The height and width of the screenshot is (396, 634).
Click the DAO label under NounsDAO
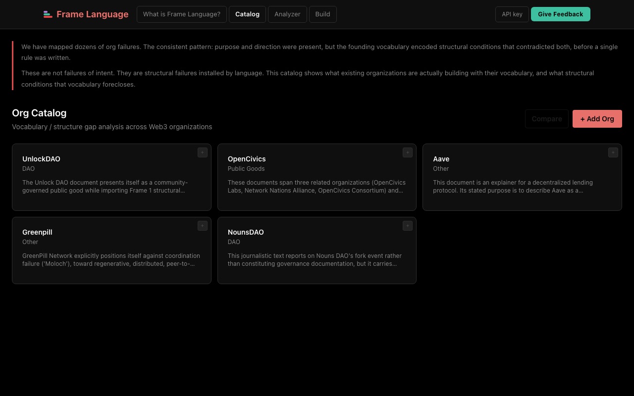pos(234,242)
